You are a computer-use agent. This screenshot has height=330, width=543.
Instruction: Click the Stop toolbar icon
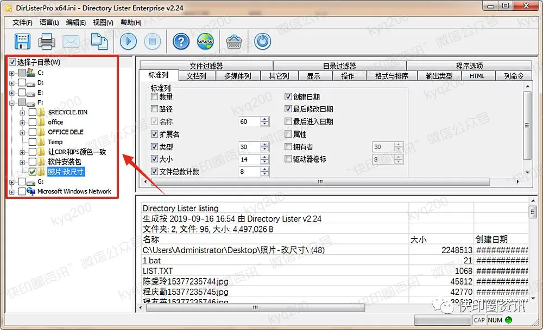(x=153, y=42)
